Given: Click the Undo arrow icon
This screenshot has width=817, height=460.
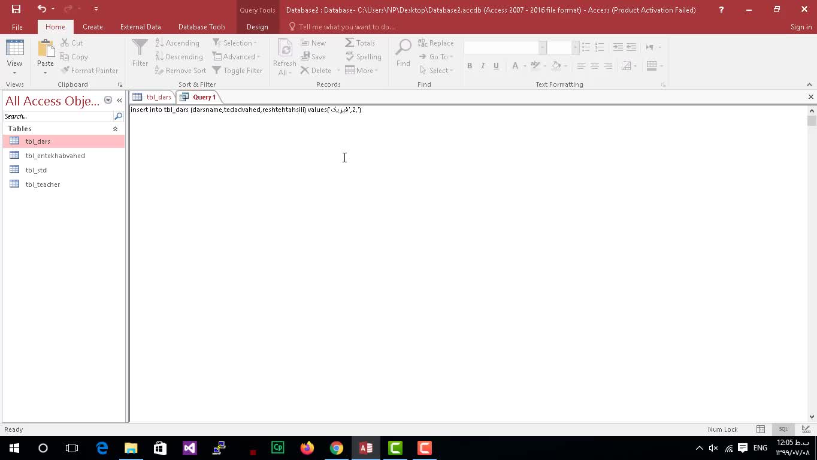Looking at the screenshot, I should click(x=41, y=9).
